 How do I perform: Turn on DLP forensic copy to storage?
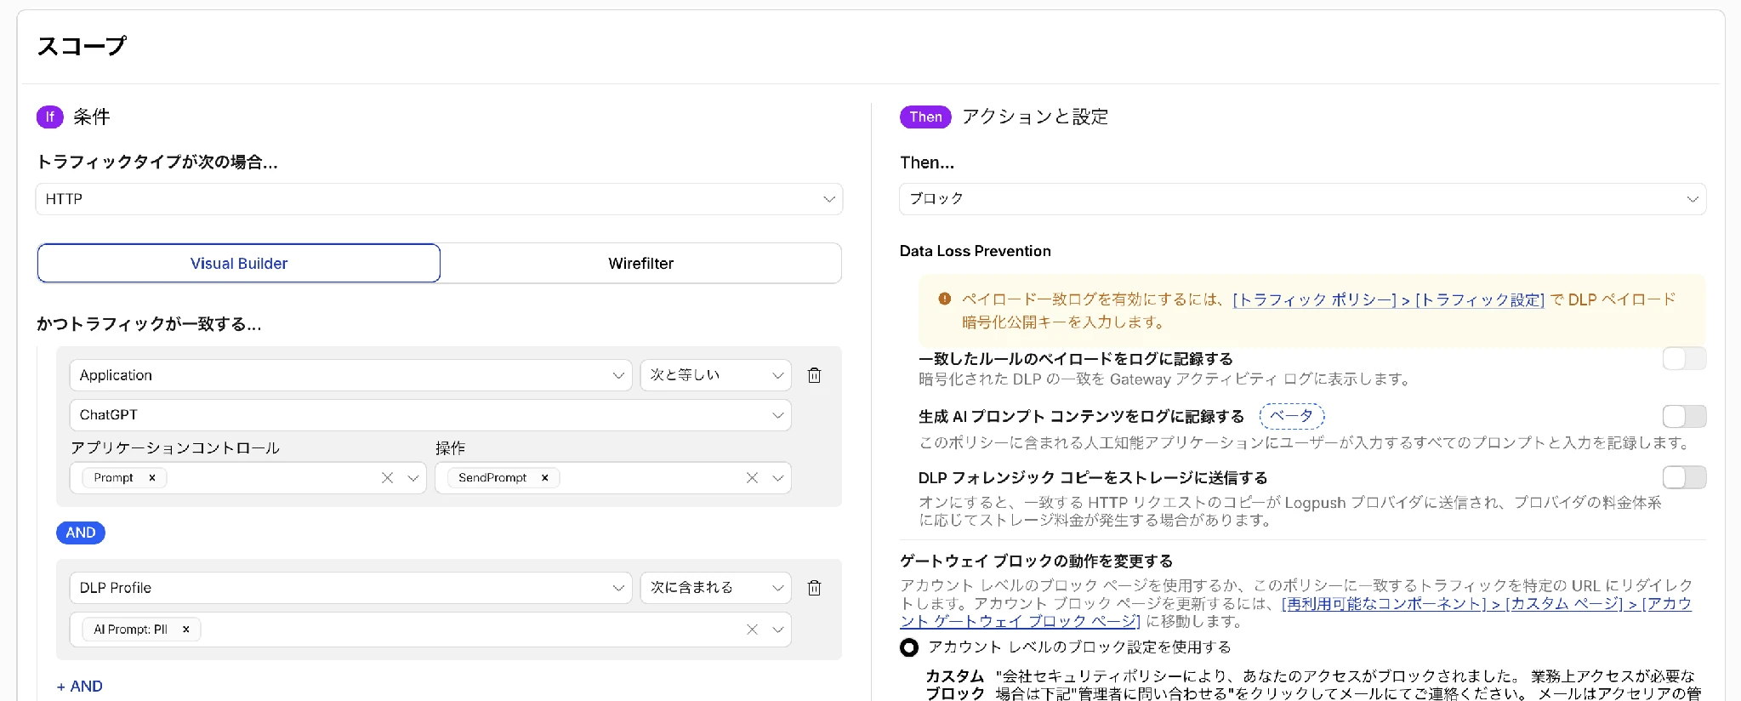coord(1684,477)
